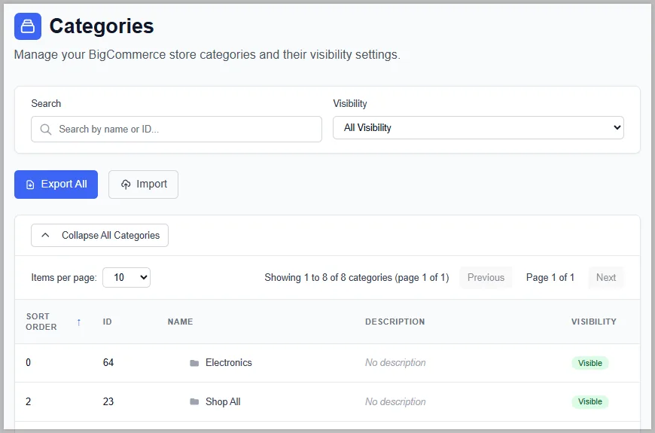Screen dimensions: 655x433
Task: Click the Items per page label
Action: pyautogui.click(x=64, y=278)
